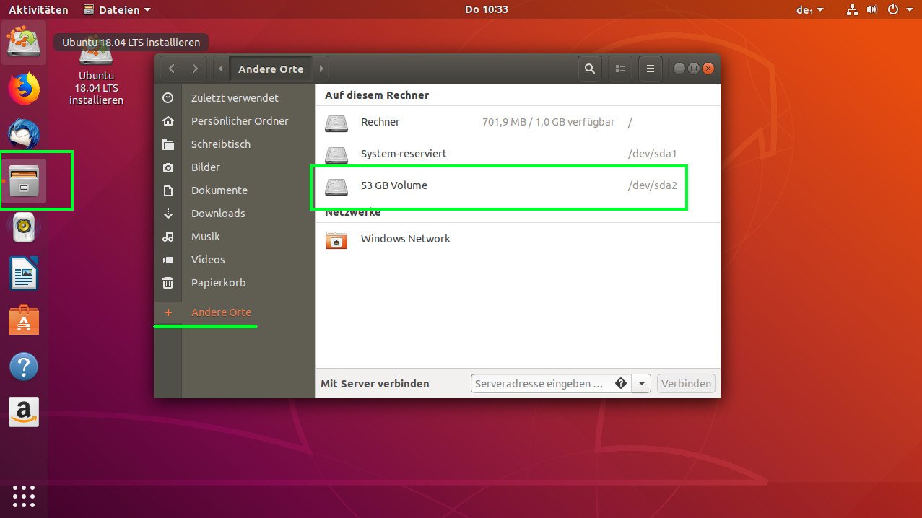
Task: Click the Andere Orte path button
Action: click(271, 69)
